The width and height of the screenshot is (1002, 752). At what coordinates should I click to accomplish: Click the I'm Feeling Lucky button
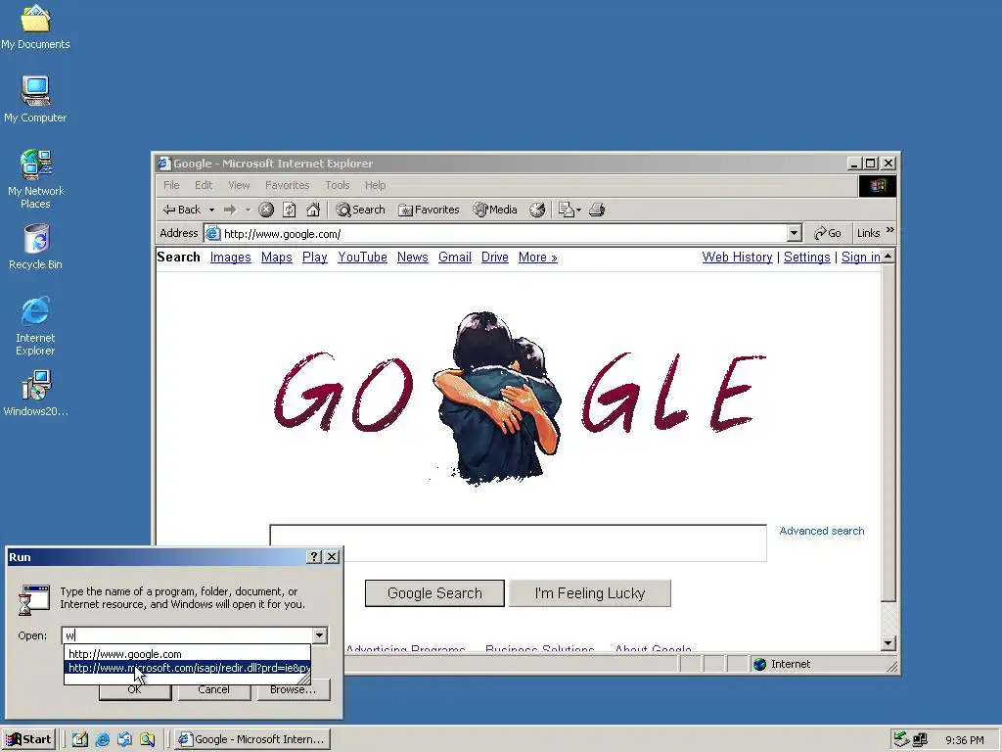coord(590,593)
